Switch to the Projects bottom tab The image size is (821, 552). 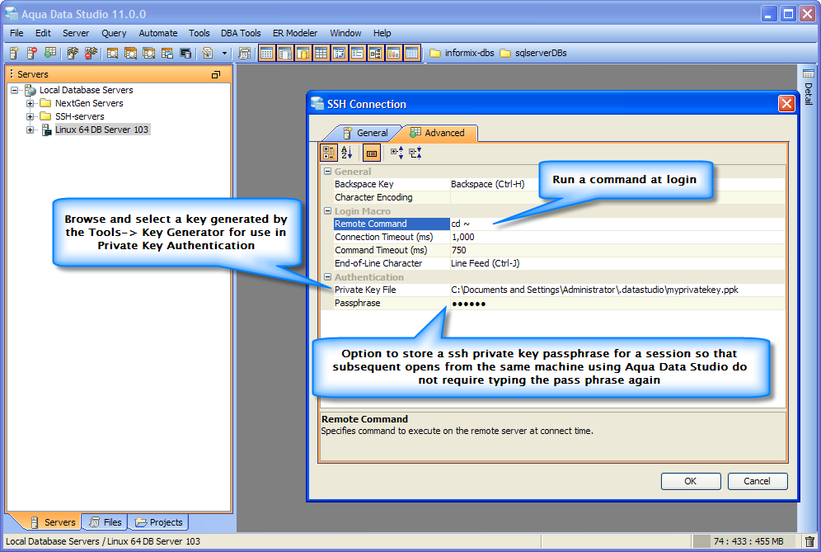158,522
